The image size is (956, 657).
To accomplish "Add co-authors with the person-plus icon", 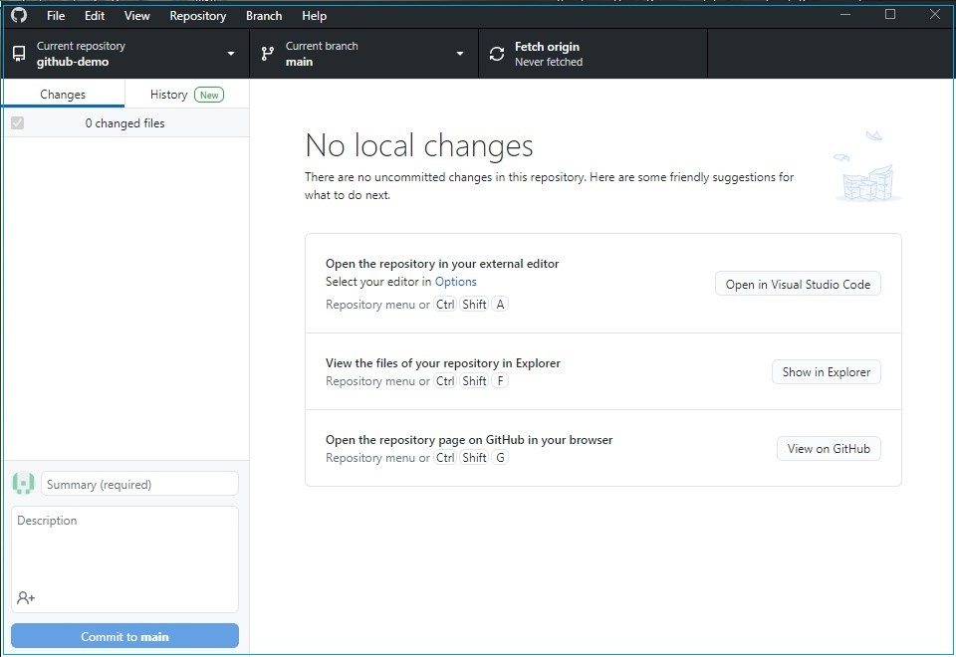I will pos(26,598).
